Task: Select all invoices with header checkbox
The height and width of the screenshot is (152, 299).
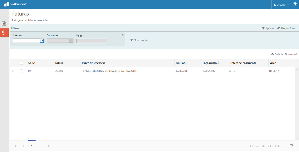Action: [22, 63]
